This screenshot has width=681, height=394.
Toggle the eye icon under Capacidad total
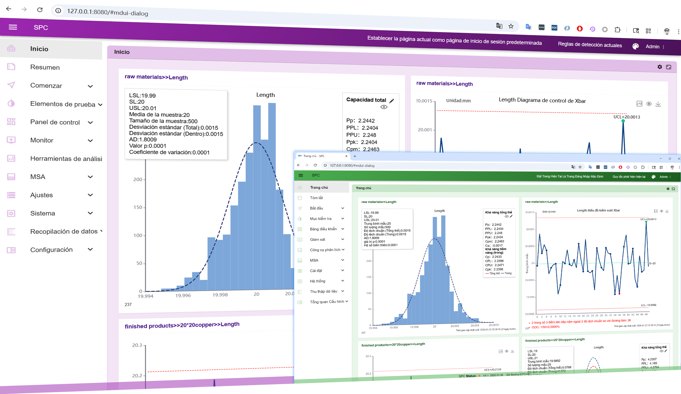pyautogui.click(x=384, y=107)
